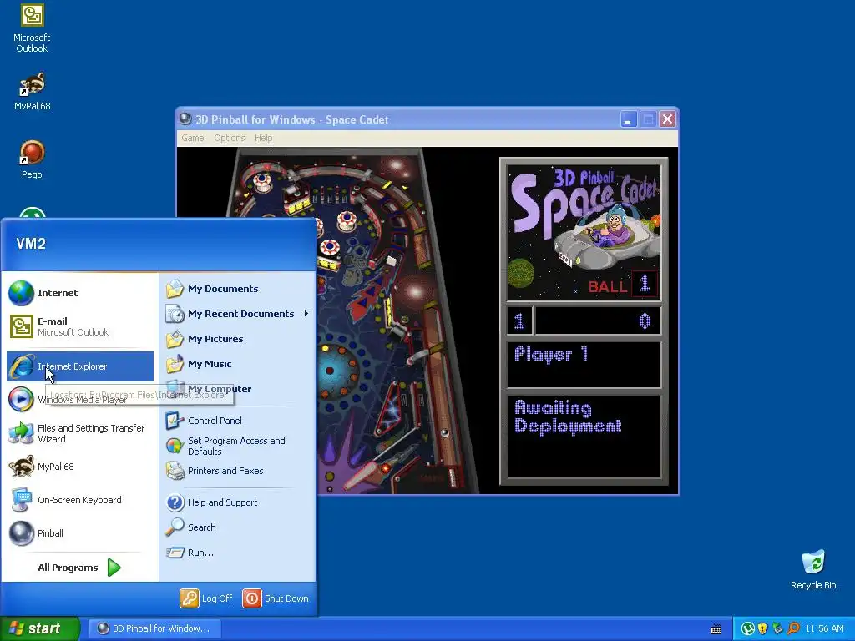This screenshot has height=641, width=855.
Task: Click the taskbar clock showing 11:56 AM
Action: point(824,628)
